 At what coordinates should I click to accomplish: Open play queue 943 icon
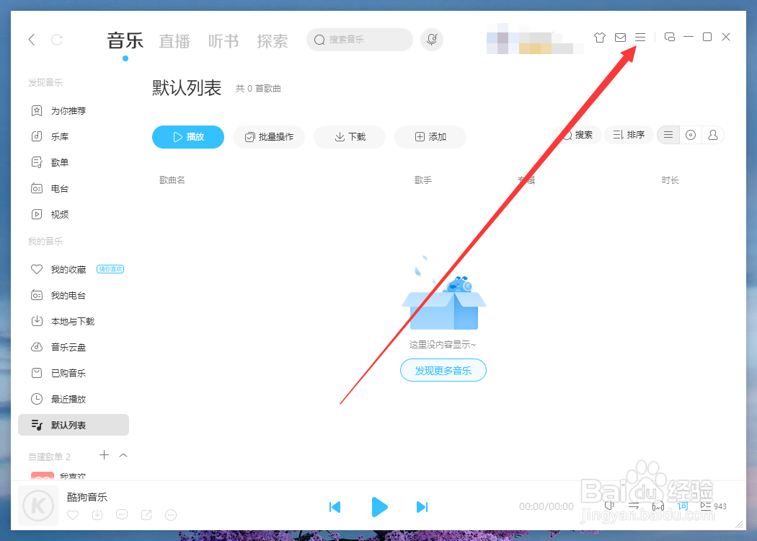coord(713,506)
